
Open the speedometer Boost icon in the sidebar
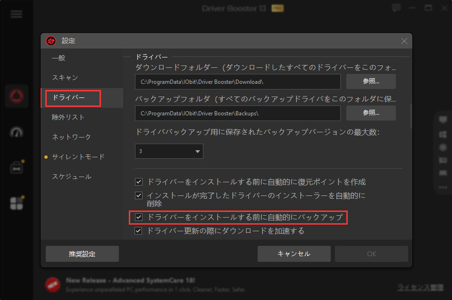pos(17,132)
